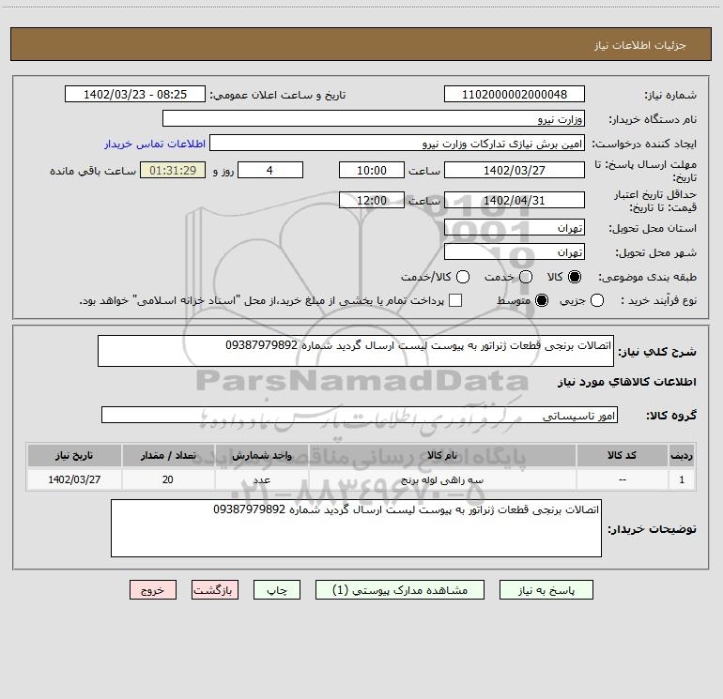723x699 pixels.
Task: Choose the متوسط purchase type radio
Action: coord(542,301)
